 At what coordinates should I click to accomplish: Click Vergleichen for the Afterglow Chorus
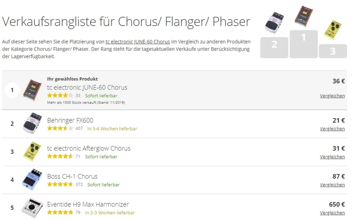click(332, 156)
